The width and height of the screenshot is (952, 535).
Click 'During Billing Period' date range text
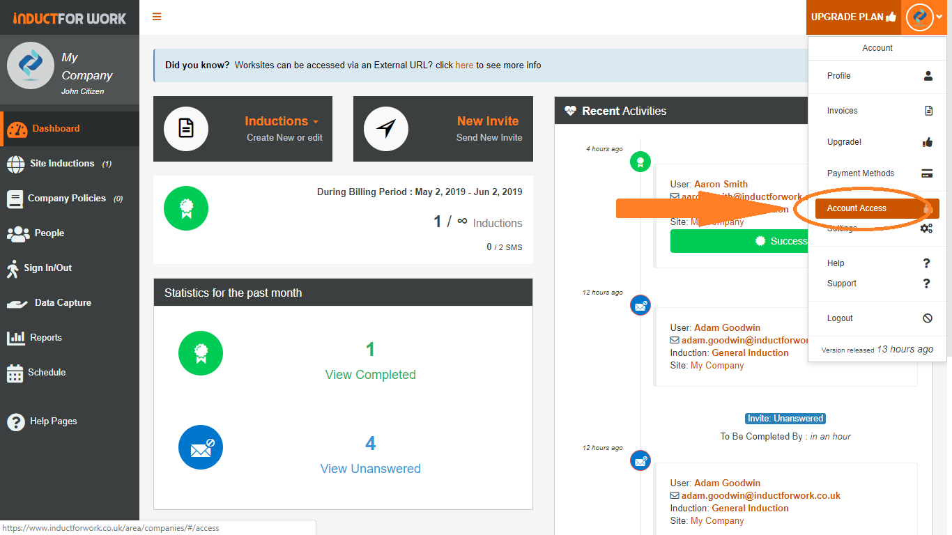click(x=420, y=192)
